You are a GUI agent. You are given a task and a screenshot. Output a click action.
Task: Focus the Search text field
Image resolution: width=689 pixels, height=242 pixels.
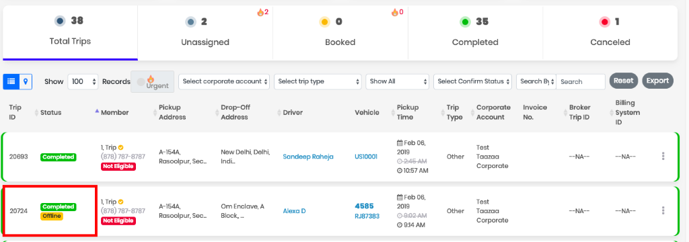581,82
